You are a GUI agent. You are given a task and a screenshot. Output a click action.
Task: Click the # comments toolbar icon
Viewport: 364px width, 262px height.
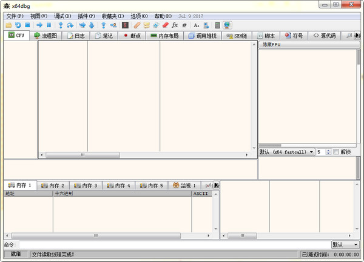pyautogui.click(x=184, y=25)
